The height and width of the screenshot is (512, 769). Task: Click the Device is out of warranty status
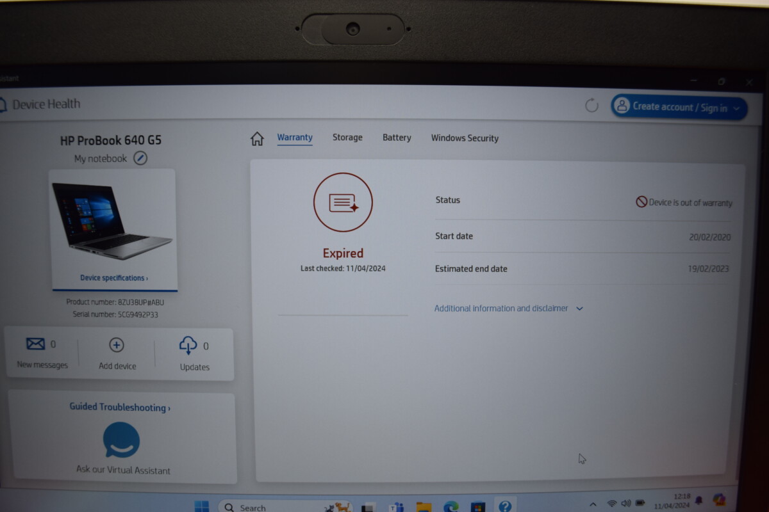(684, 202)
